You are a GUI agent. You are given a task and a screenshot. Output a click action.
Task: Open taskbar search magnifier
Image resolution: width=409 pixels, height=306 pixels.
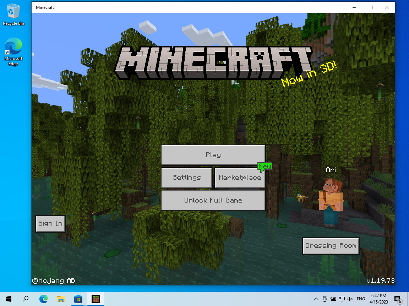point(26,299)
